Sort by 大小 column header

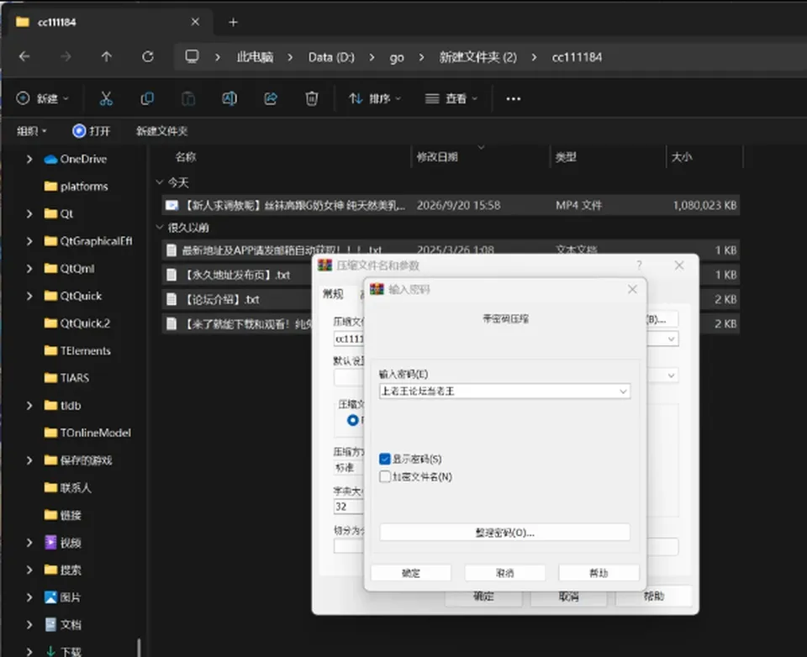point(682,157)
